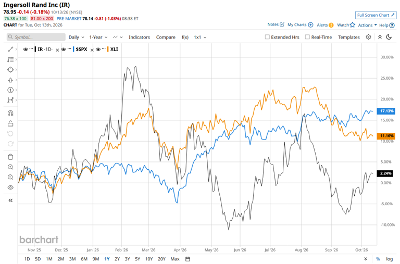Select the 1D time range
Image resolution: width=400 pixels, height=264 pixels.
[27, 259]
